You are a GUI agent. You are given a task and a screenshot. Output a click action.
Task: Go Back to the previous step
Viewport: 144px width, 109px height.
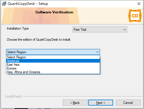click(x=75, y=102)
